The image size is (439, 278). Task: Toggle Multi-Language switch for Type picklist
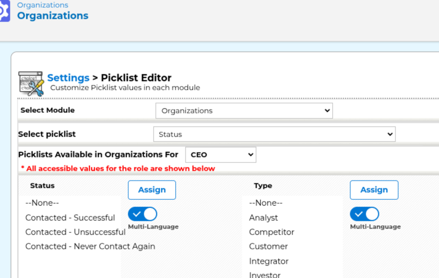point(365,214)
